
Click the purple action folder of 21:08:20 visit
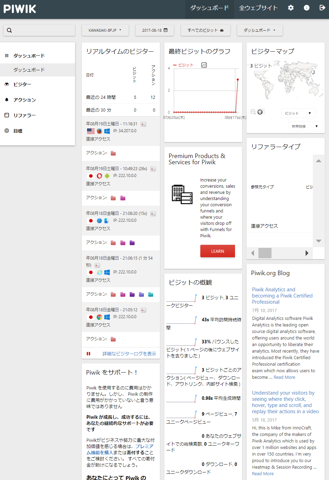point(132,243)
